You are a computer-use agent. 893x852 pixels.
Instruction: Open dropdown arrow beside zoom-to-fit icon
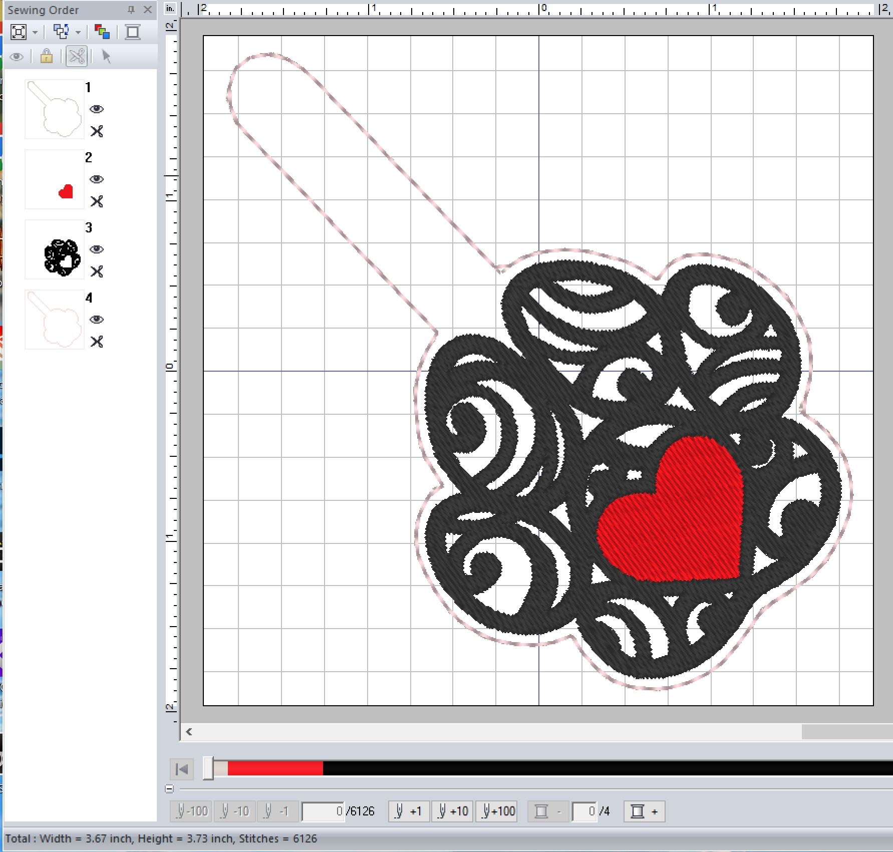35,33
